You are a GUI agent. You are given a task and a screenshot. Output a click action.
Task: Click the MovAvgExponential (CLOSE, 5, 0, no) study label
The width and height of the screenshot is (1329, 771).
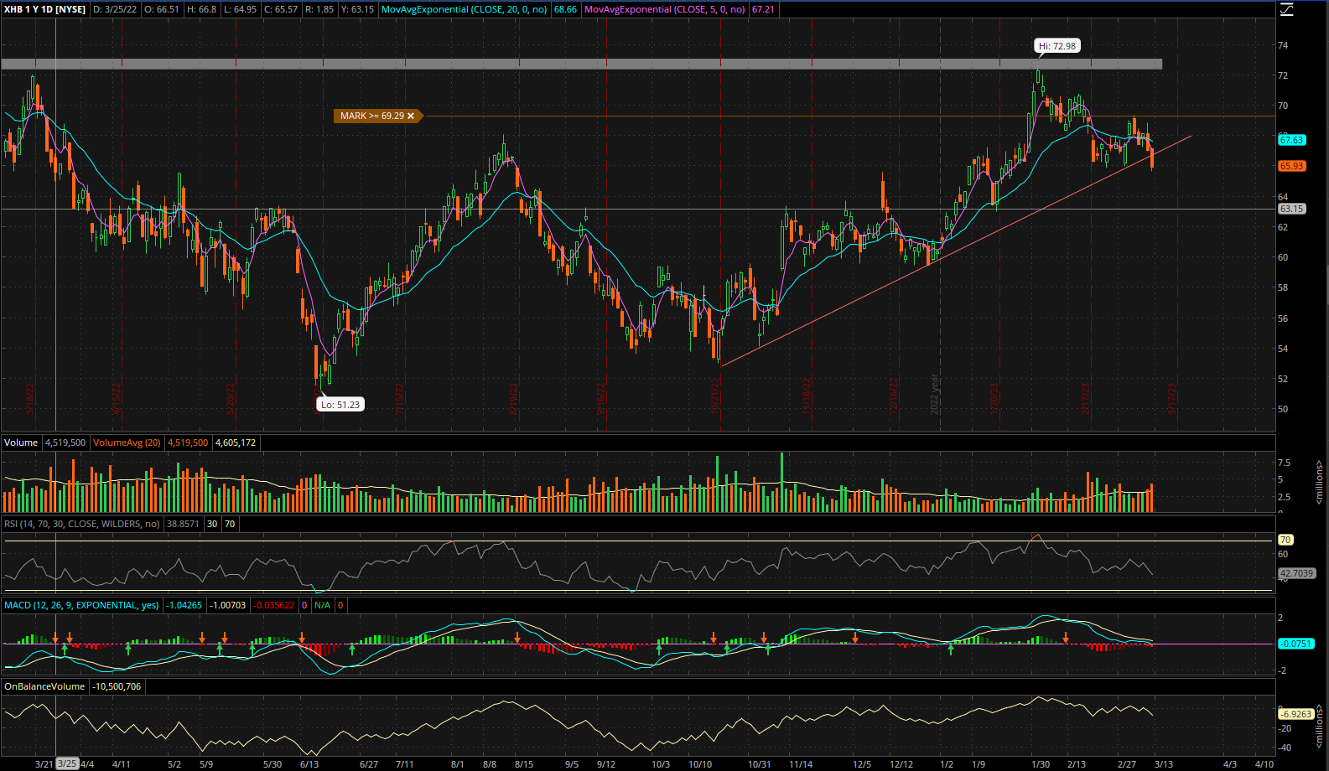tap(664, 9)
